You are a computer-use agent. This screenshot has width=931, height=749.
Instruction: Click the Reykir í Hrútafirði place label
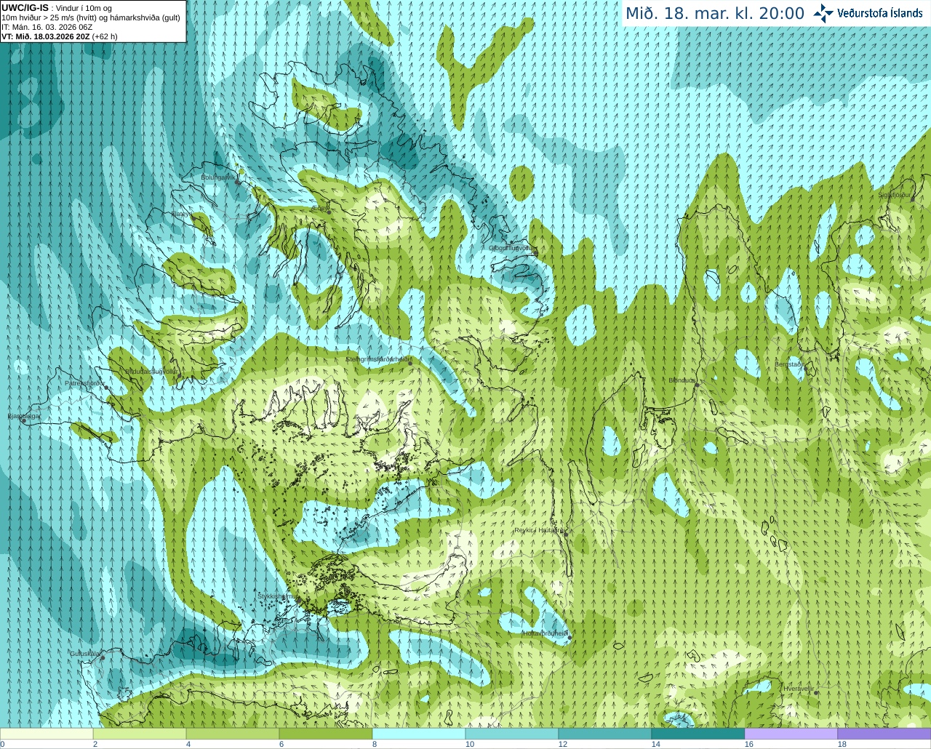[540, 530]
